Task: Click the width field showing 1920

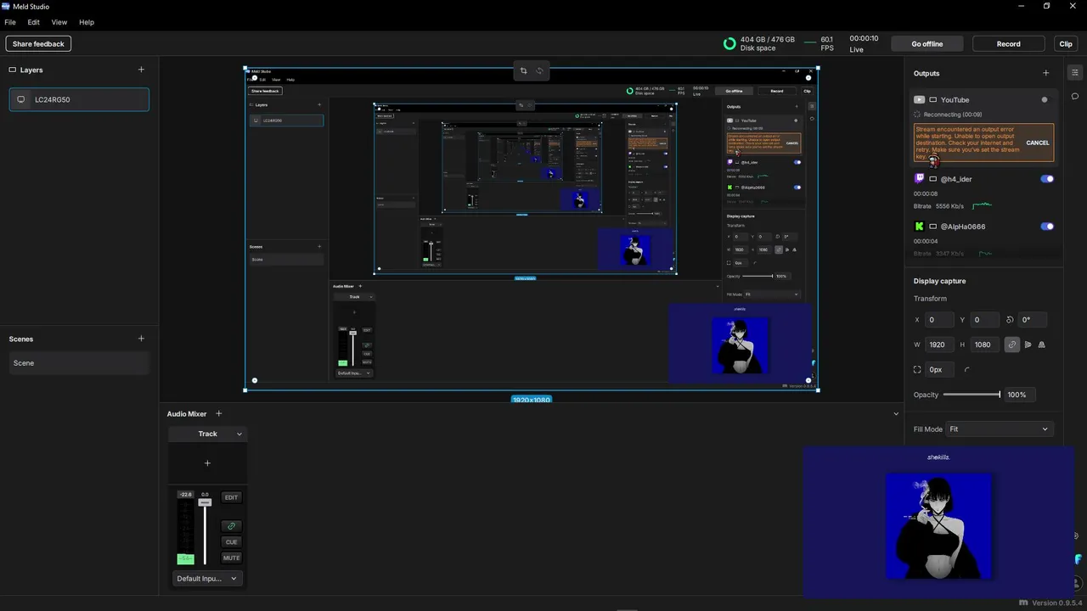Action: pyautogui.click(x=939, y=345)
